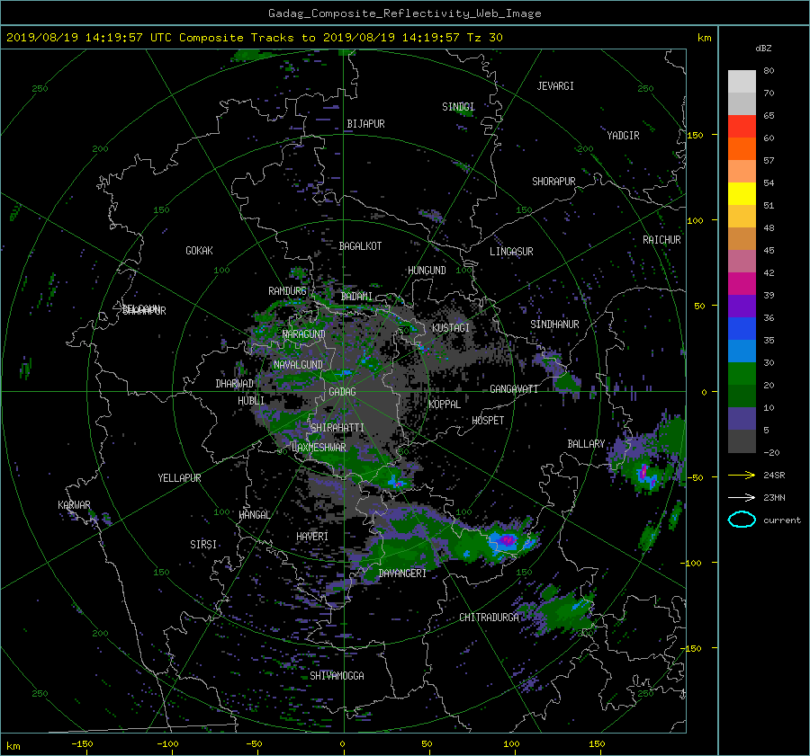The height and width of the screenshot is (756, 810).
Task: Click the HOSPET city label
Action: (488, 421)
